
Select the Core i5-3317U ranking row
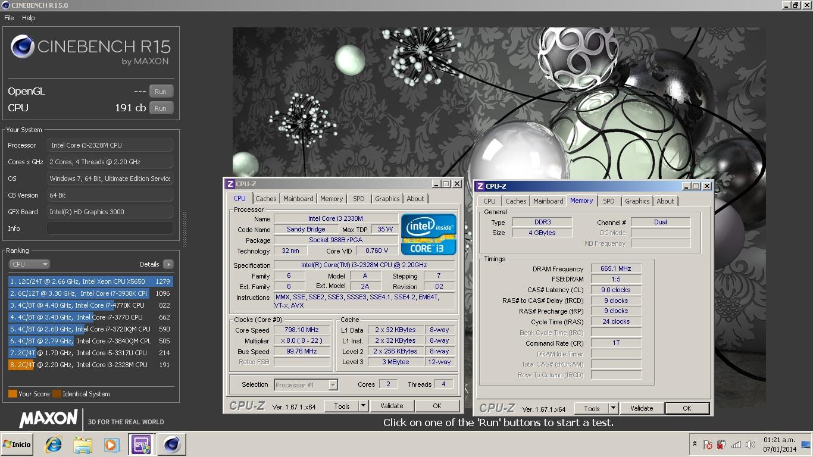[90, 353]
